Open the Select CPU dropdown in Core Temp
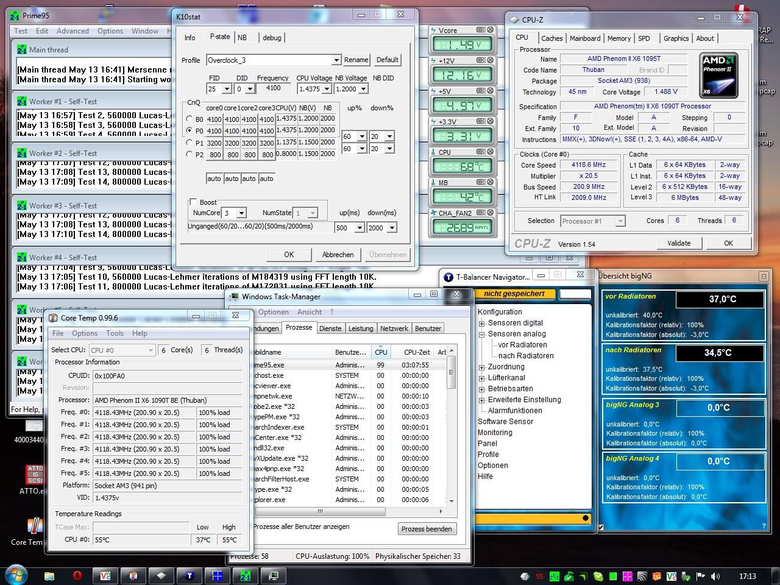 coord(122,350)
